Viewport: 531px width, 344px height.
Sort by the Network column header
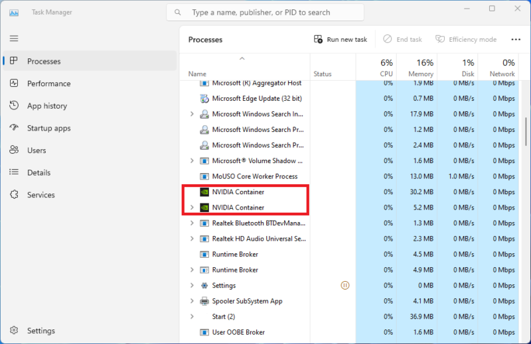click(x=498, y=67)
